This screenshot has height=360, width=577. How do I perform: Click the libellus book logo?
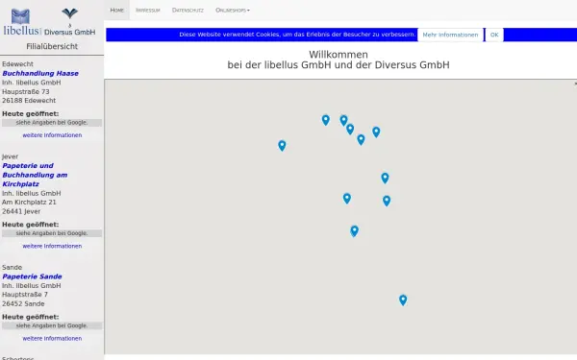(x=22, y=22)
